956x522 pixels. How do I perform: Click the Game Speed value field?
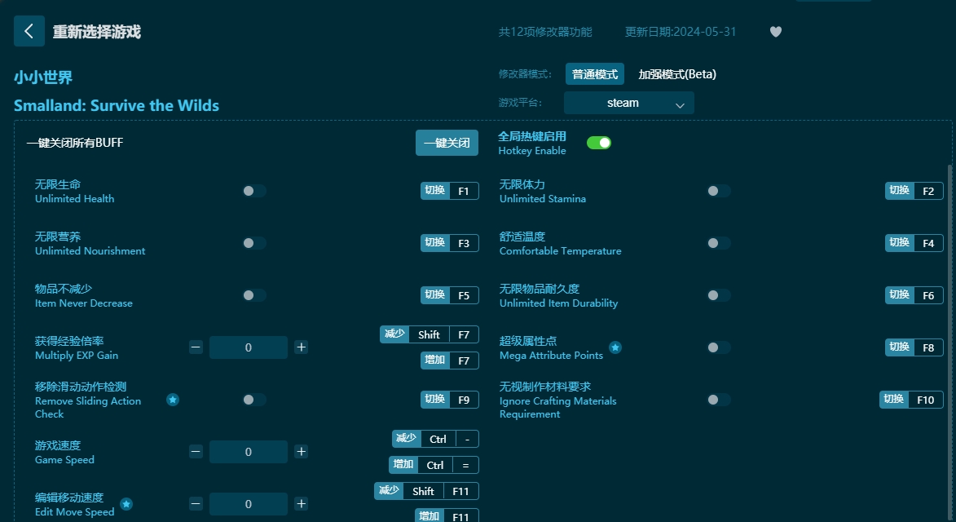[248, 452]
